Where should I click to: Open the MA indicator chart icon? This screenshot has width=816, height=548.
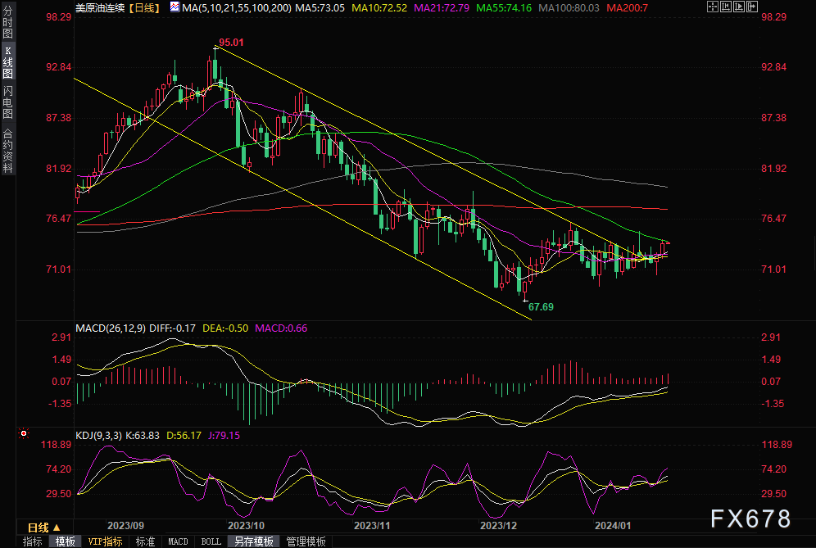click(175, 7)
